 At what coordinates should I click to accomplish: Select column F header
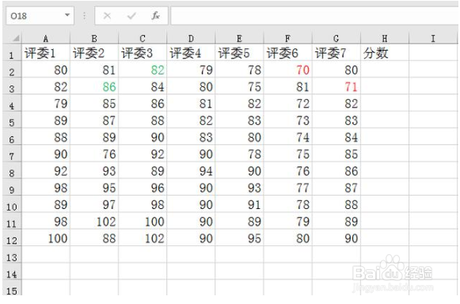[287, 38]
